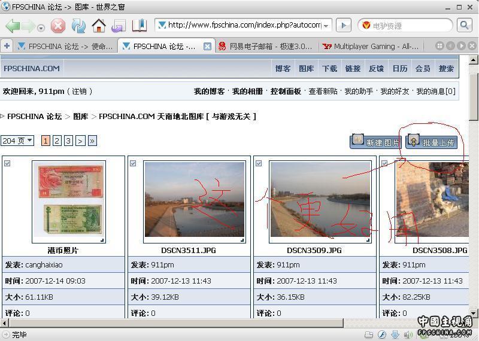
Task: Click 查看新贴 link
Action: 323,92
